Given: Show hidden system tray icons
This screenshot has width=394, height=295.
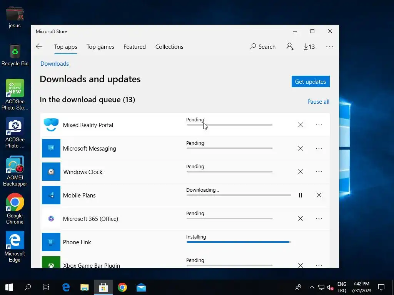Looking at the screenshot, I should [x=312, y=287].
